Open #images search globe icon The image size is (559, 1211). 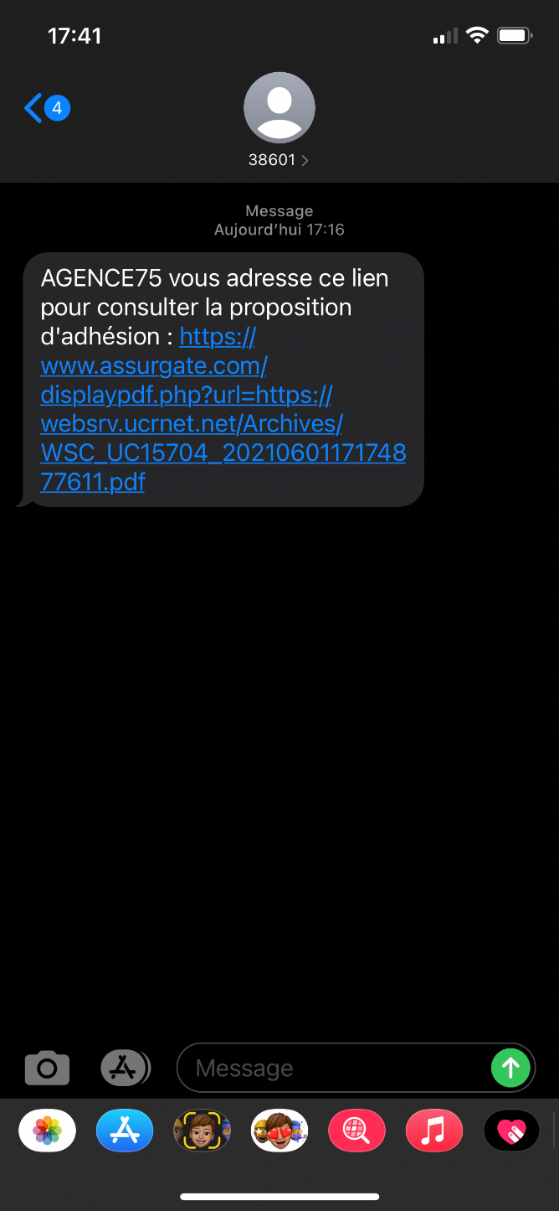coord(356,1131)
